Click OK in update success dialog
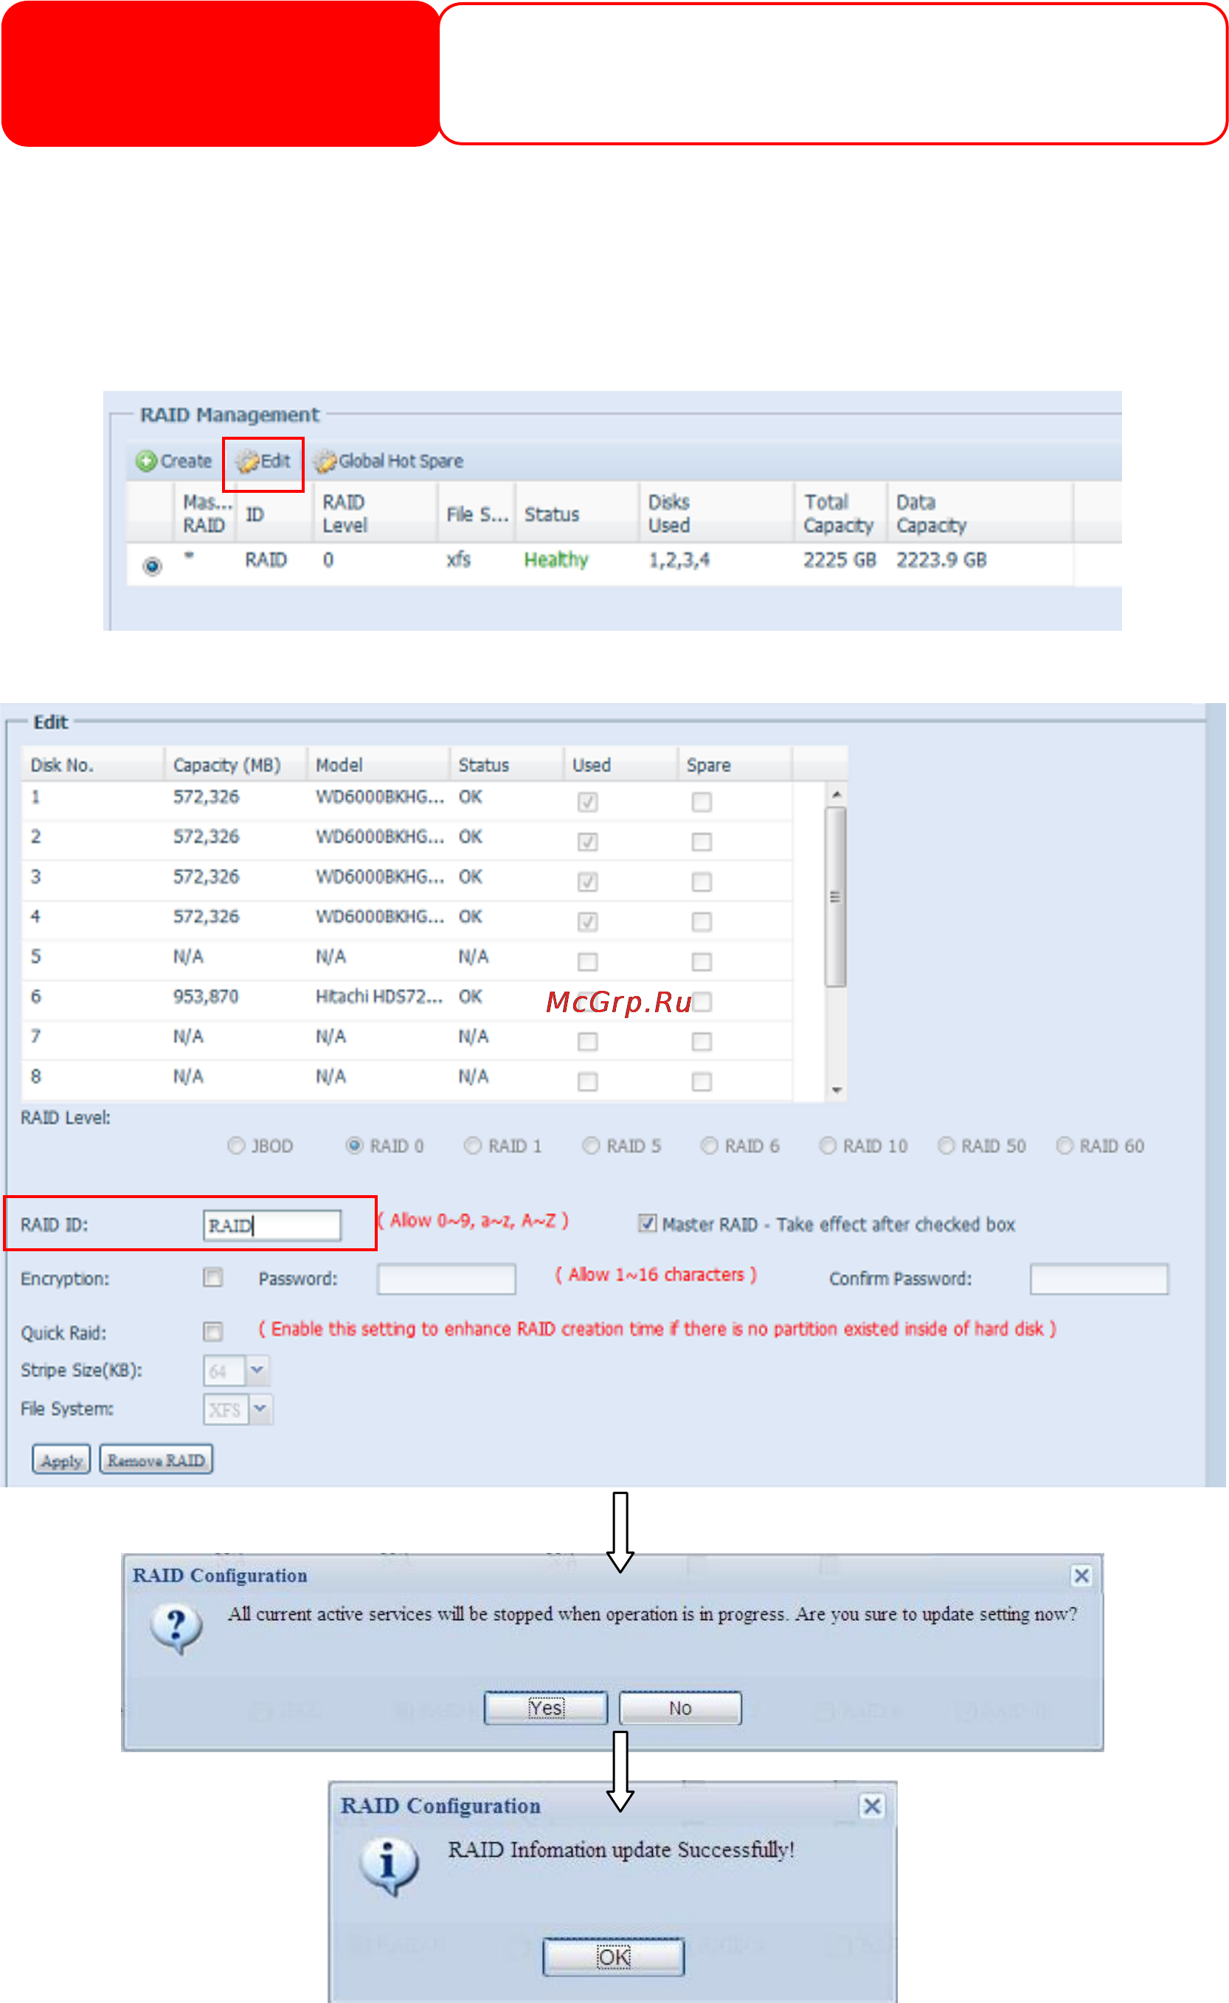The height and width of the screenshot is (2003, 1229). click(x=614, y=1957)
